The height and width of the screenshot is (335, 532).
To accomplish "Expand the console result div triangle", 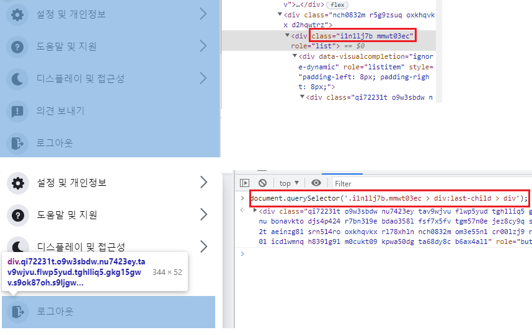I will coord(255,211).
